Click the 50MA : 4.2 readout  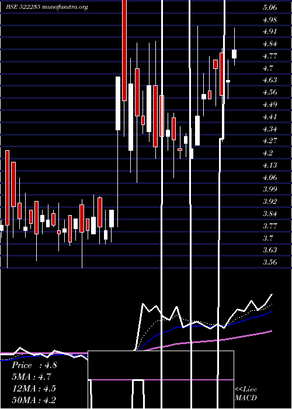point(34,400)
